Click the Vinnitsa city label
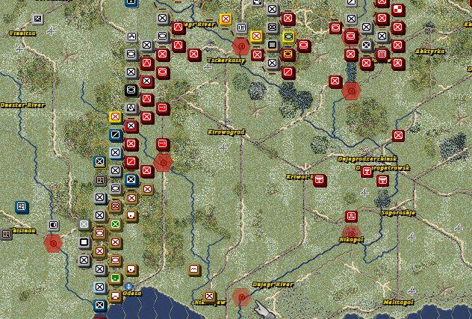The height and width of the screenshot is (319, 472). point(22,34)
